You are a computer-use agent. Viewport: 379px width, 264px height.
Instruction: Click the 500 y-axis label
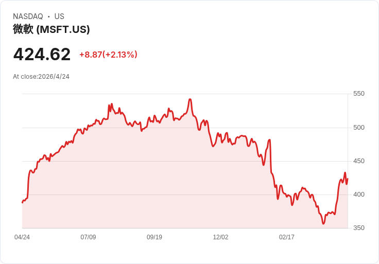pyautogui.click(x=359, y=128)
